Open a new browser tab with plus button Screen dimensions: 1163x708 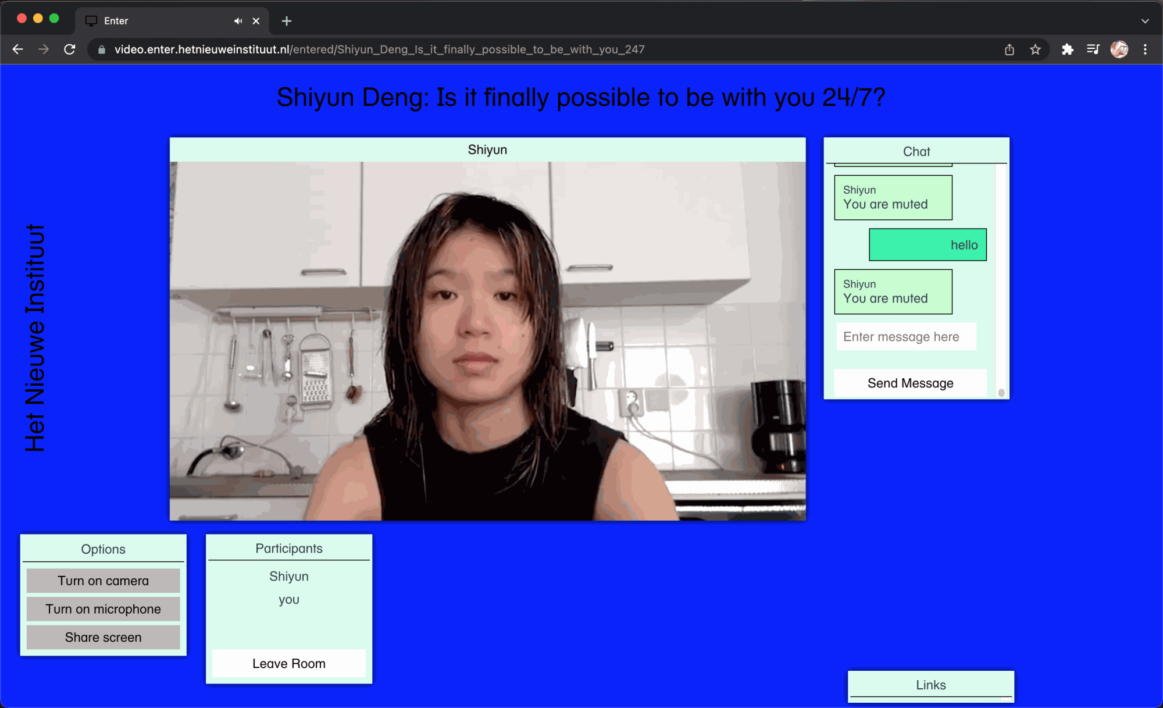tap(286, 20)
